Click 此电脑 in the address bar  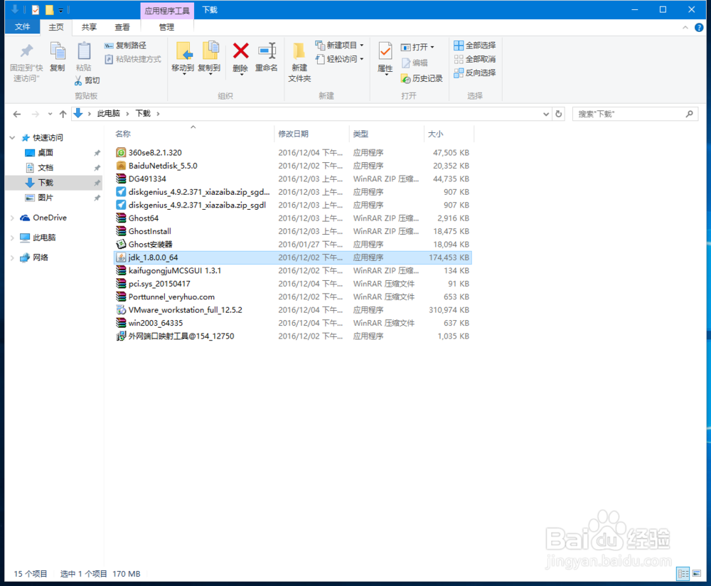(x=109, y=113)
